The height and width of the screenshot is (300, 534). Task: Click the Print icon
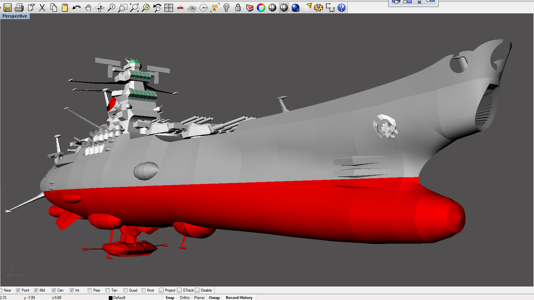click(19, 7)
